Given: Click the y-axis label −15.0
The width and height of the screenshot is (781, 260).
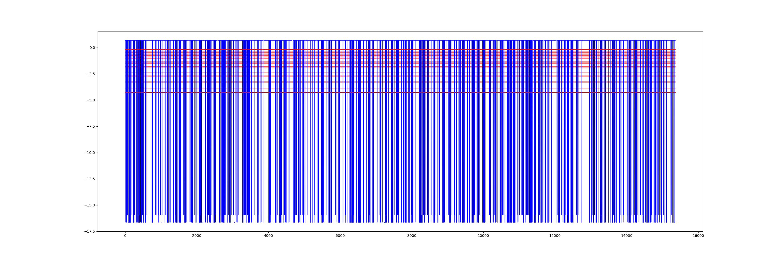Looking at the screenshot, I should 90,205.
